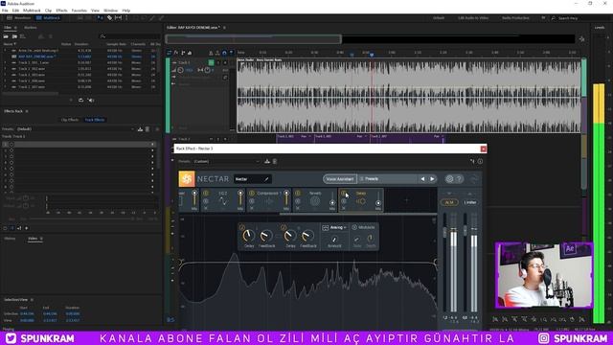This screenshot has height=345, width=613.
Task: Open Nectar rack window Presets dropdown
Action: click(x=227, y=161)
